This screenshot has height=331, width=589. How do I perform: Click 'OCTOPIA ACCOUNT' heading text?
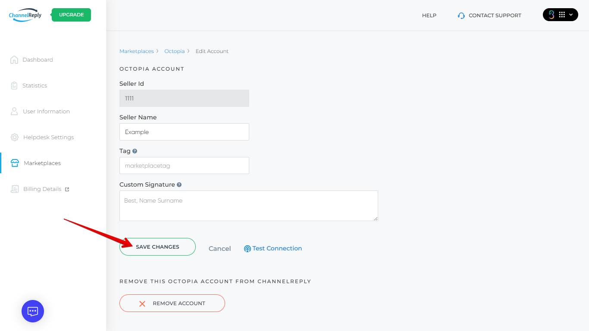(152, 69)
